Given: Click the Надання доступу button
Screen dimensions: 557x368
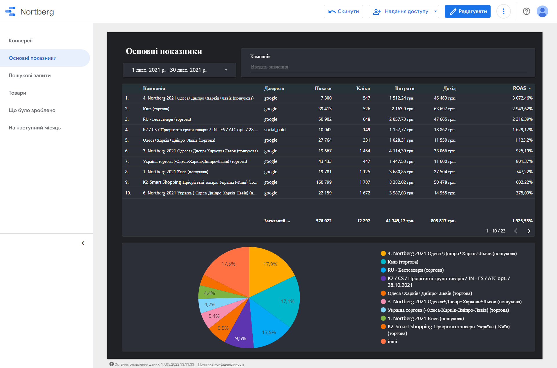Looking at the screenshot, I should coord(401,11).
